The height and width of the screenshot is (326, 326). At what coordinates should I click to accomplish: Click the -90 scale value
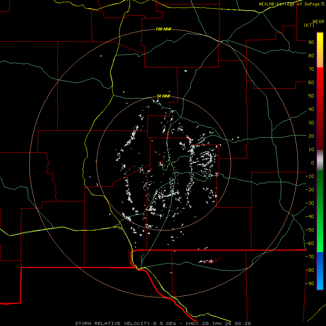pos(310,284)
